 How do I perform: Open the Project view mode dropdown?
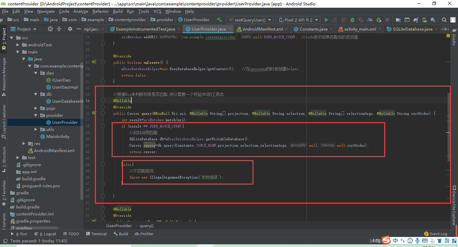(x=23, y=29)
